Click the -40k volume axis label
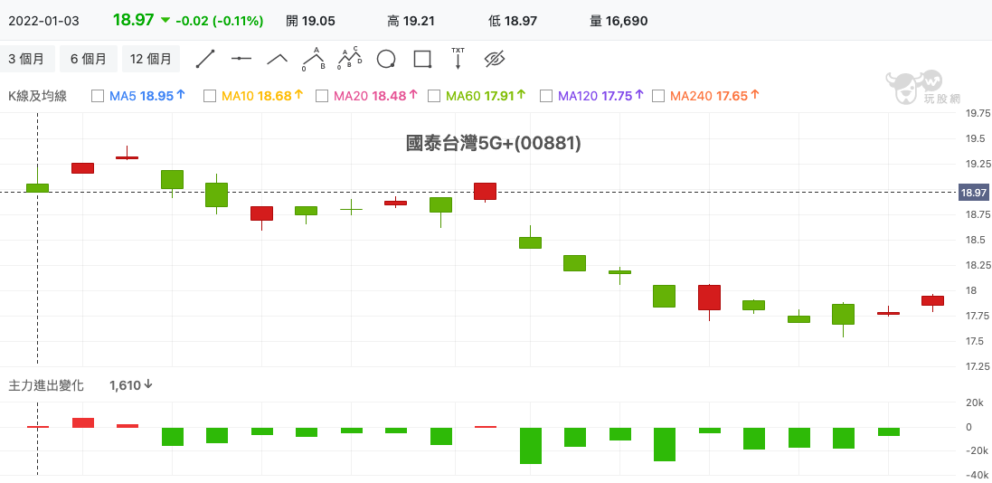Image resolution: width=992 pixels, height=483 pixels. click(x=978, y=476)
